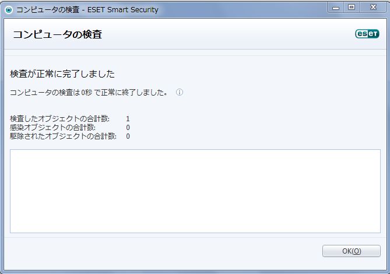Click the info icon beside scan time message

pyautogui.click(x=180, y=92)
